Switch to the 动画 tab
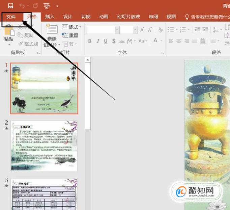The height and width of the screenshot is (210, 230). 104,17
